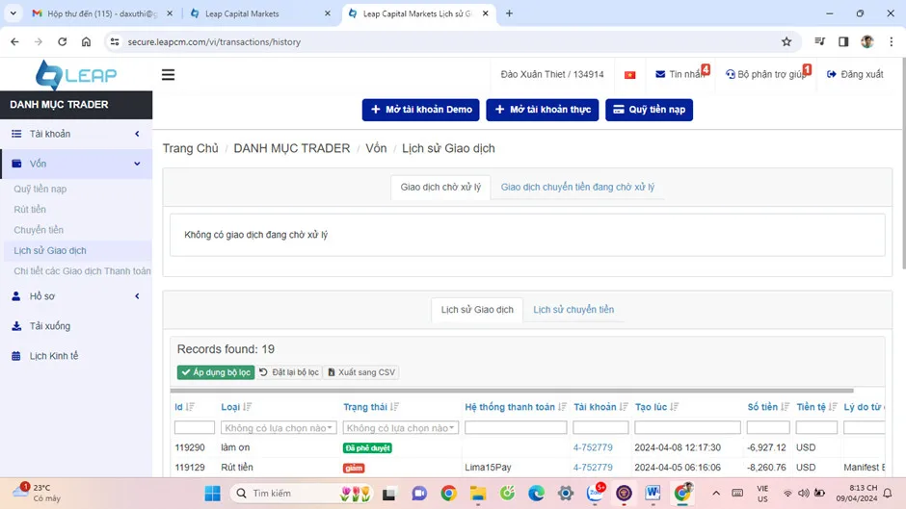This screenshot has height=509, width=906.
Task: Open the Tin nhắn messages envelope
Action: pos(660,75)
